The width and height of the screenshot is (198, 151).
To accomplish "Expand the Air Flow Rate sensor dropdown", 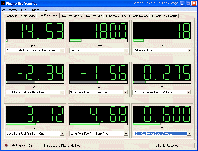I will 62,50.
